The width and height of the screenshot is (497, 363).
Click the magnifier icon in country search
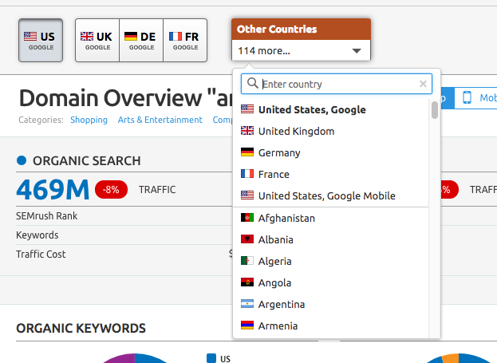coord(253,84)
